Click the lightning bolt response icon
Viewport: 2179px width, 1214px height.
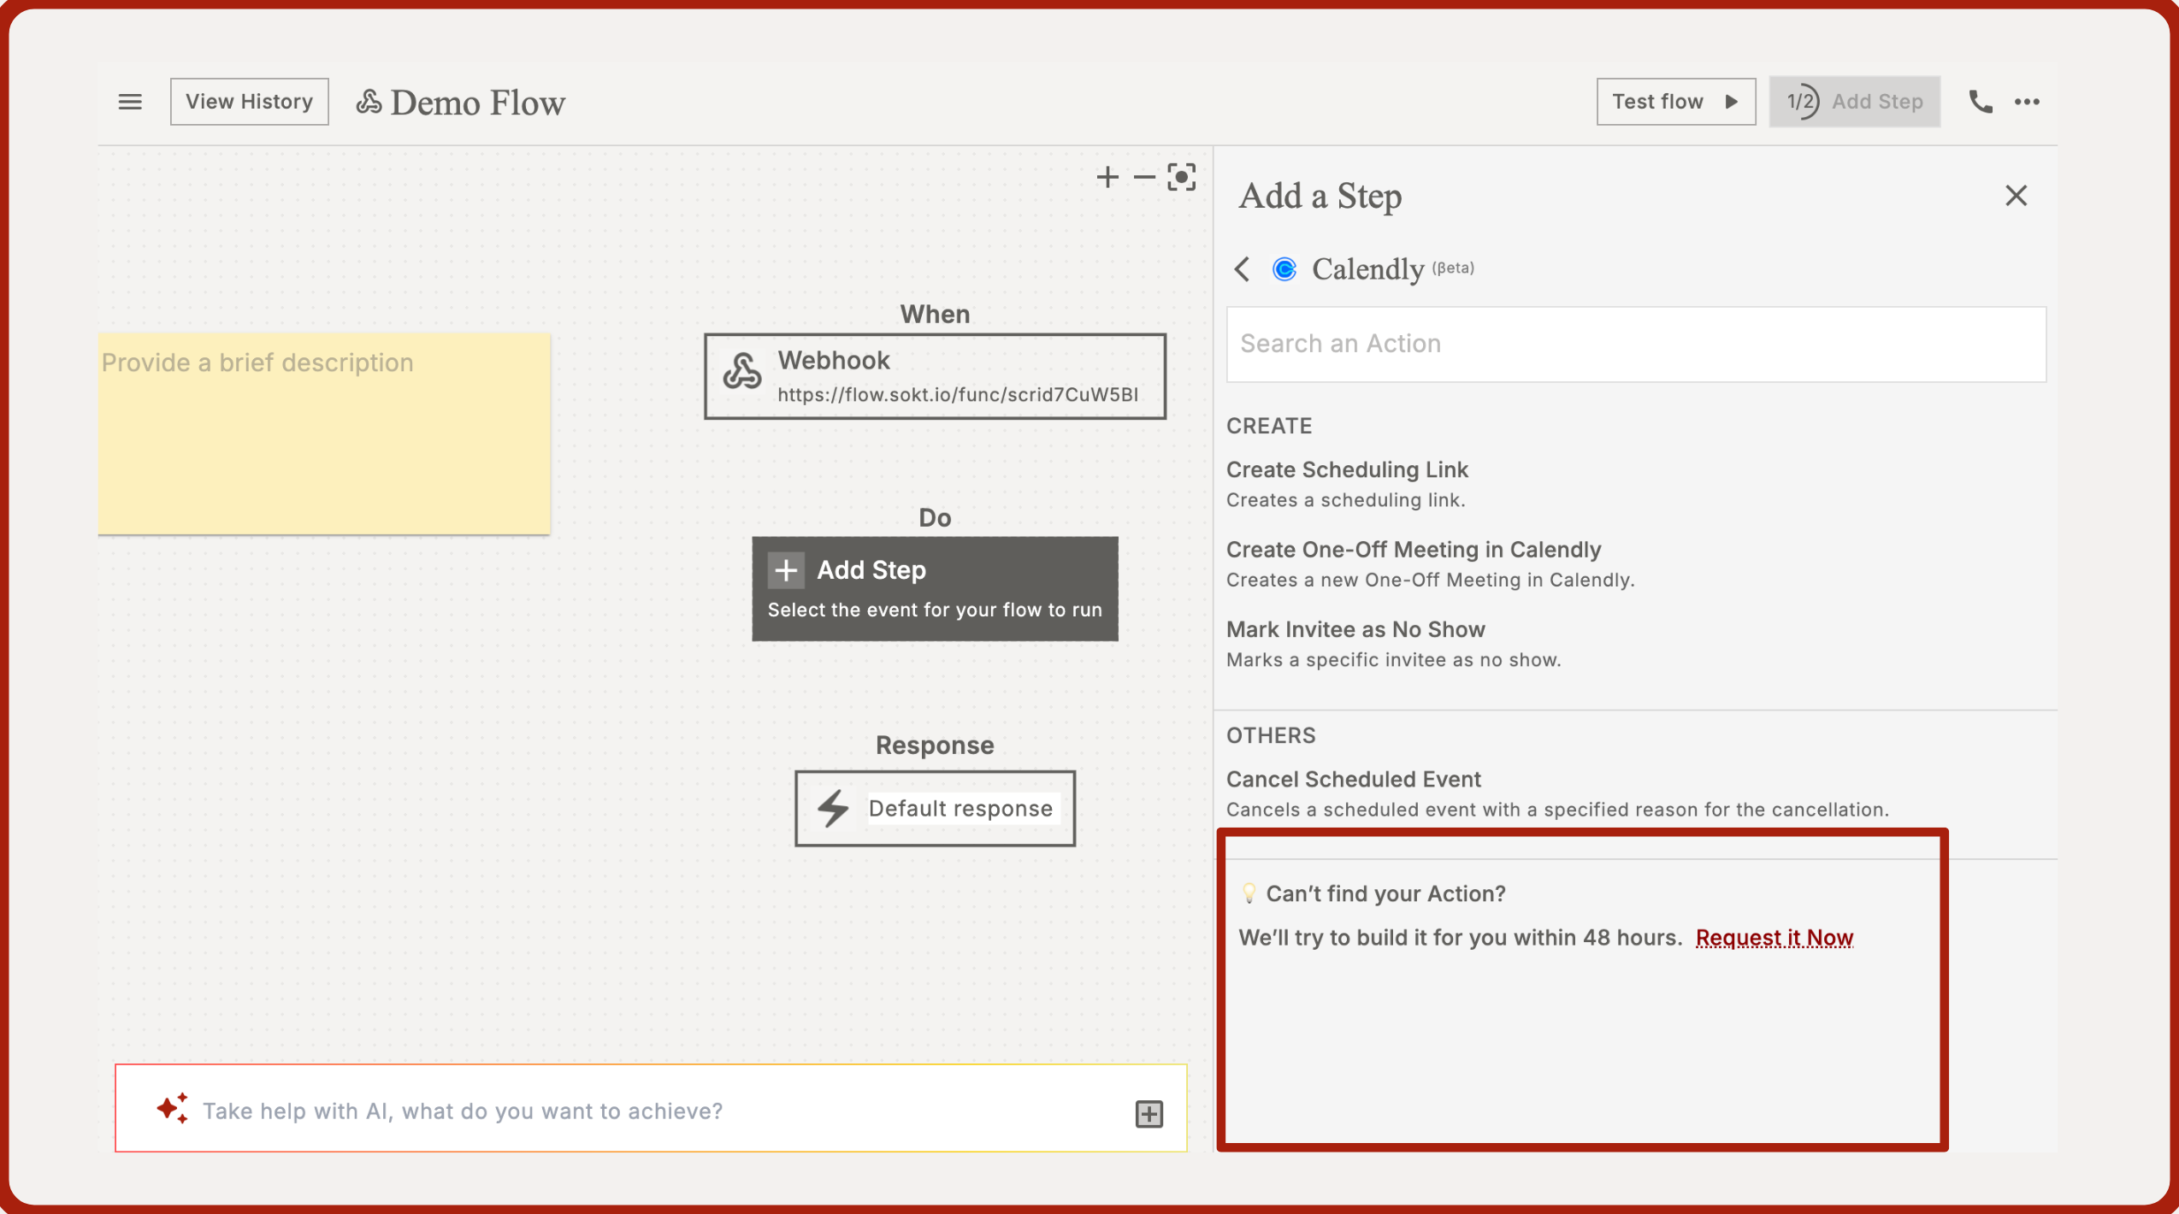click(832, 809)
